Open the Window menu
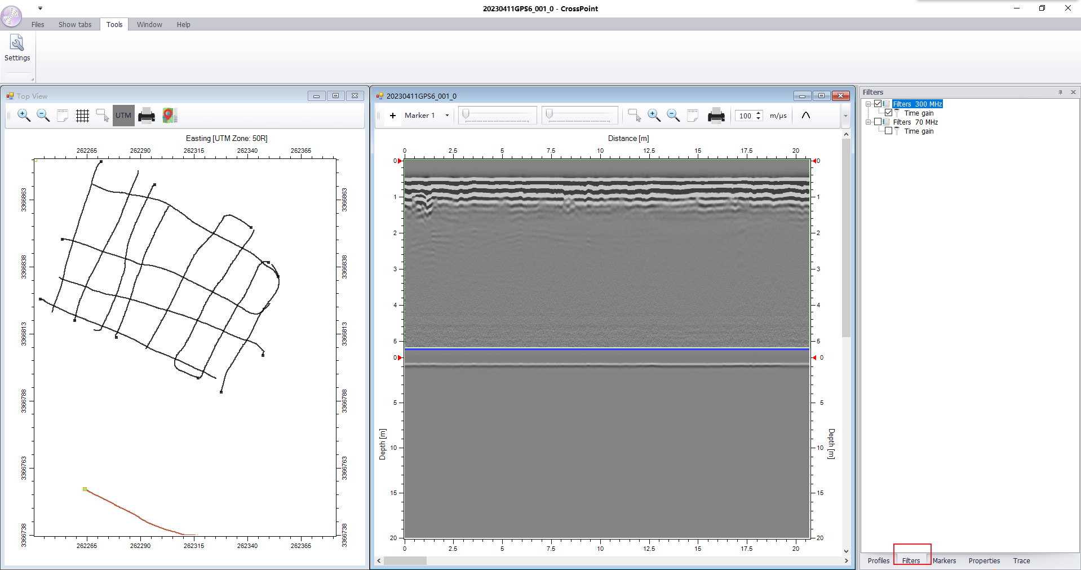This screenshot has width=1081, height=570. tap(149, 24)
